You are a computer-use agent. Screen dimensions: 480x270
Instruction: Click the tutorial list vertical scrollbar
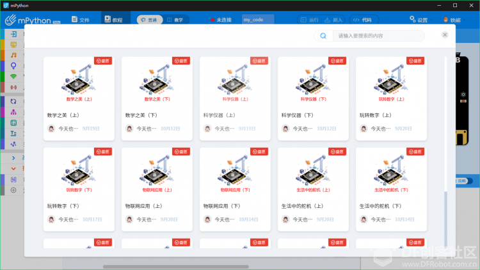pyautogui.click(x=445, y=219)
